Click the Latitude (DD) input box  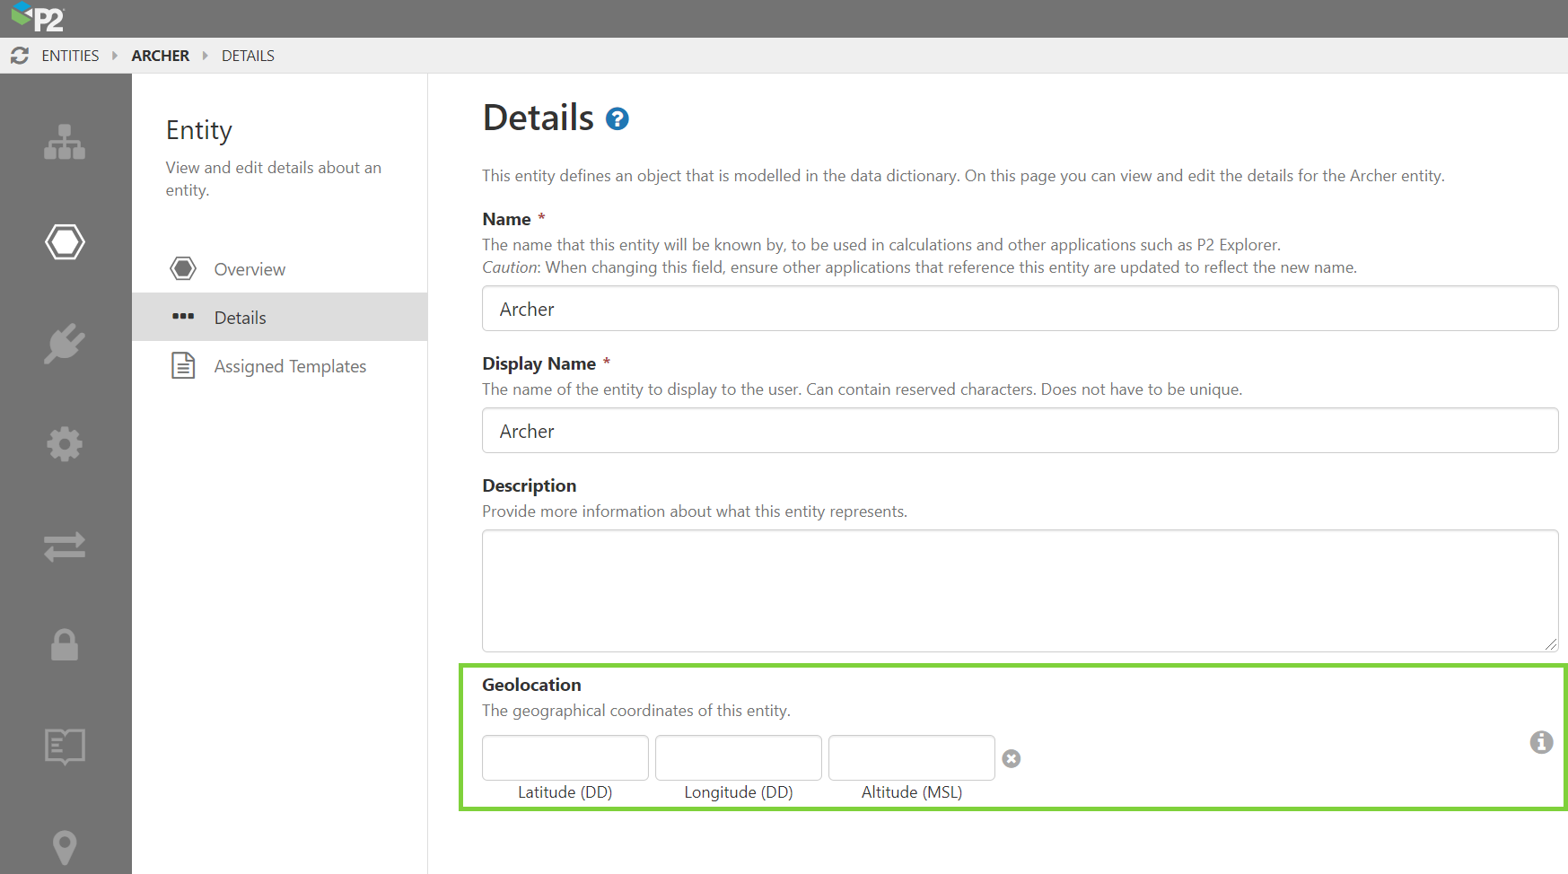[565, 758]
